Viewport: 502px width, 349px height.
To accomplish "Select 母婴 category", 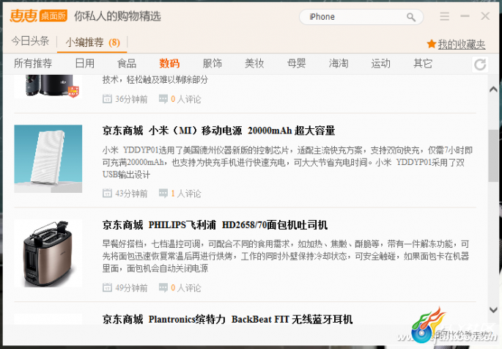I will pos(296,63).
